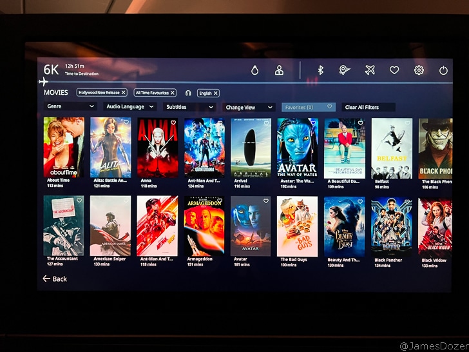Click the 'American Sniper' title text
This screenshot has width=469, height=352.
(x=110, y=259)
